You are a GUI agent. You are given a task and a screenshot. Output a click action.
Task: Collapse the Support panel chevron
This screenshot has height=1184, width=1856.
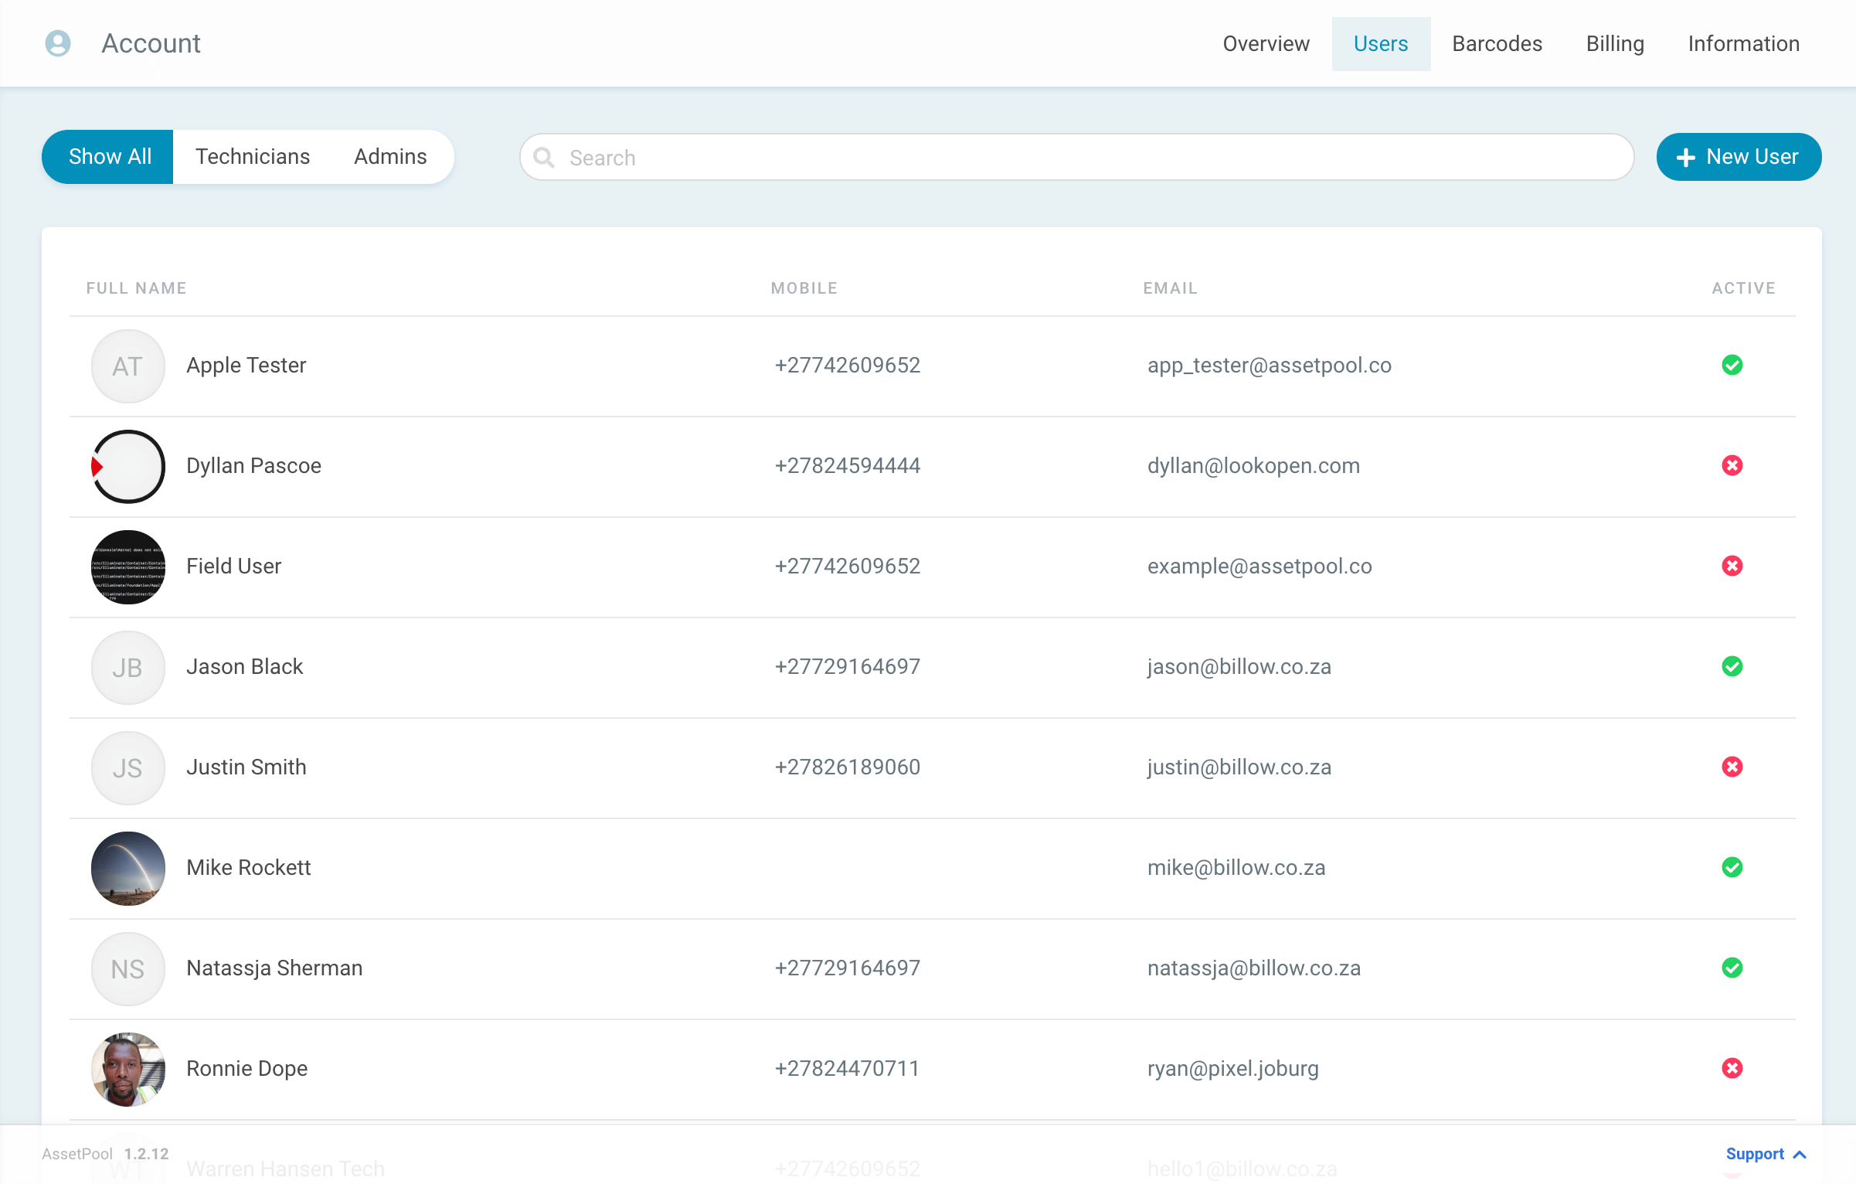pos(1800,1154)
